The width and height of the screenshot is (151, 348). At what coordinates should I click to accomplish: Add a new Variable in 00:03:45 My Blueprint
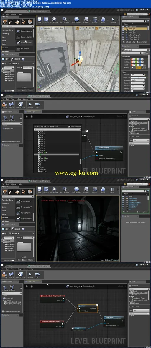coord(5,118)
